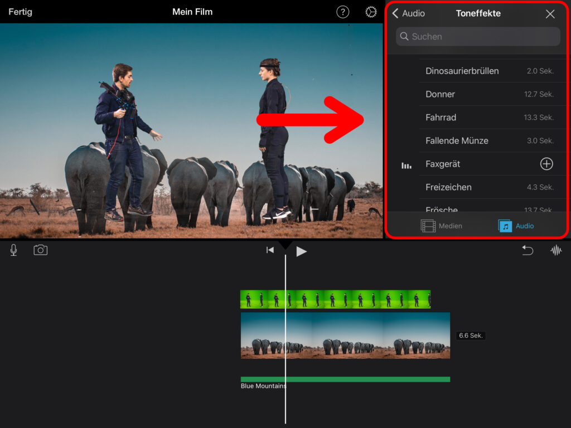Go back to Audio menu
Viewport: 571px width, 428px height.
point(408,13)
